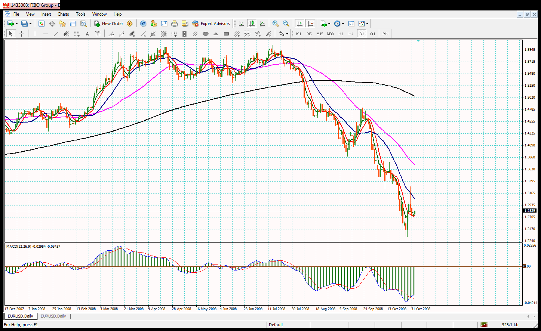
Task: Open the Tools menu
Action: 81,14
